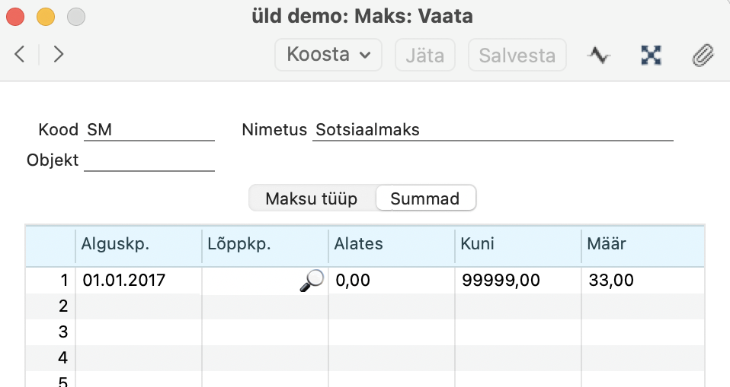Open the Koosta dropdown menu
Viewport: 730px width, 387px height.
(x=328, y=55)
